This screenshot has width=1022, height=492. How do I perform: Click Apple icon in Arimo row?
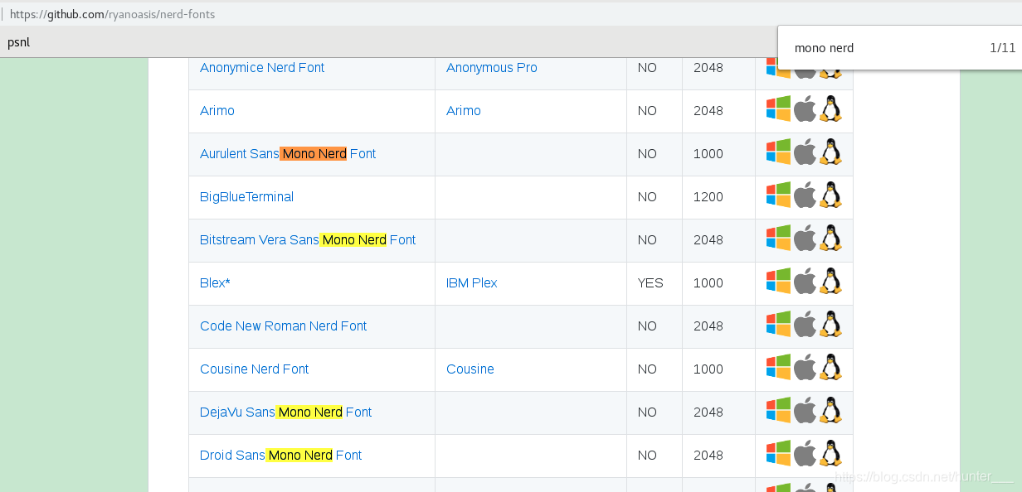(805, 109)
